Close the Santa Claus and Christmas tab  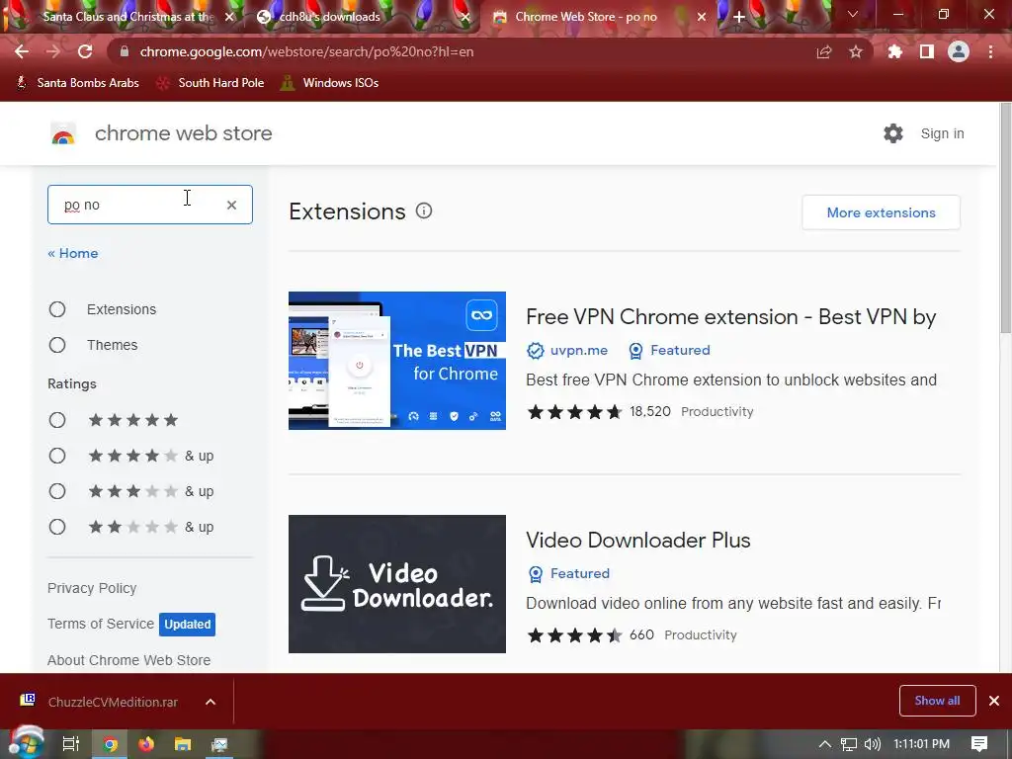(x=229, y=17)
